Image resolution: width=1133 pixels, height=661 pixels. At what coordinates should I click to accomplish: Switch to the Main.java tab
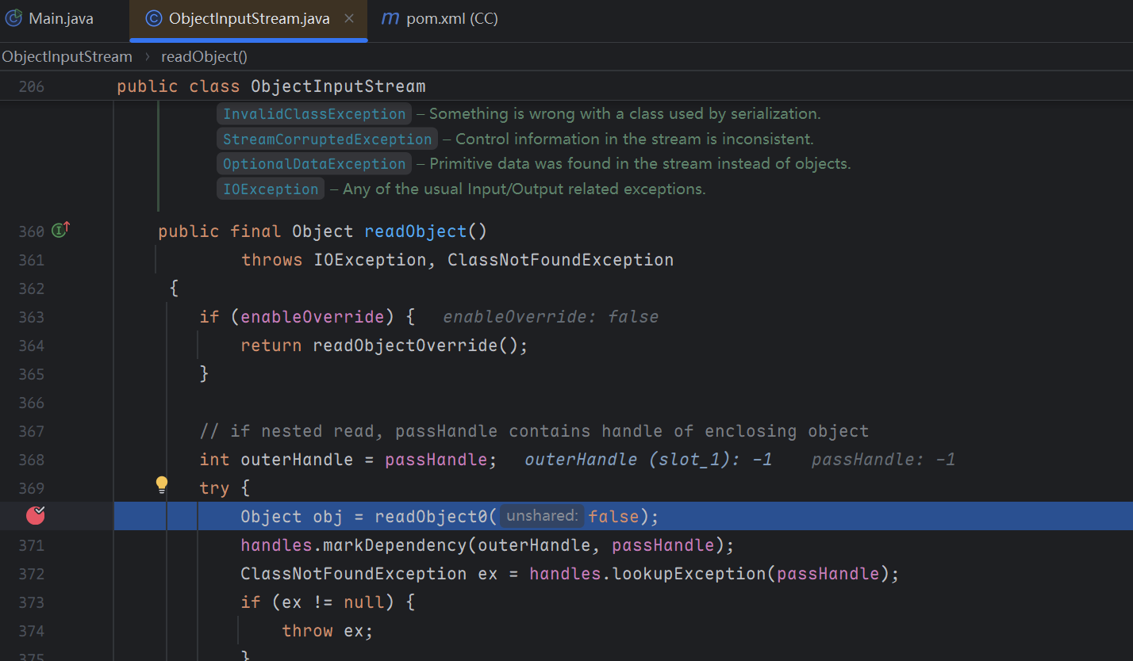tap(60, 18)
